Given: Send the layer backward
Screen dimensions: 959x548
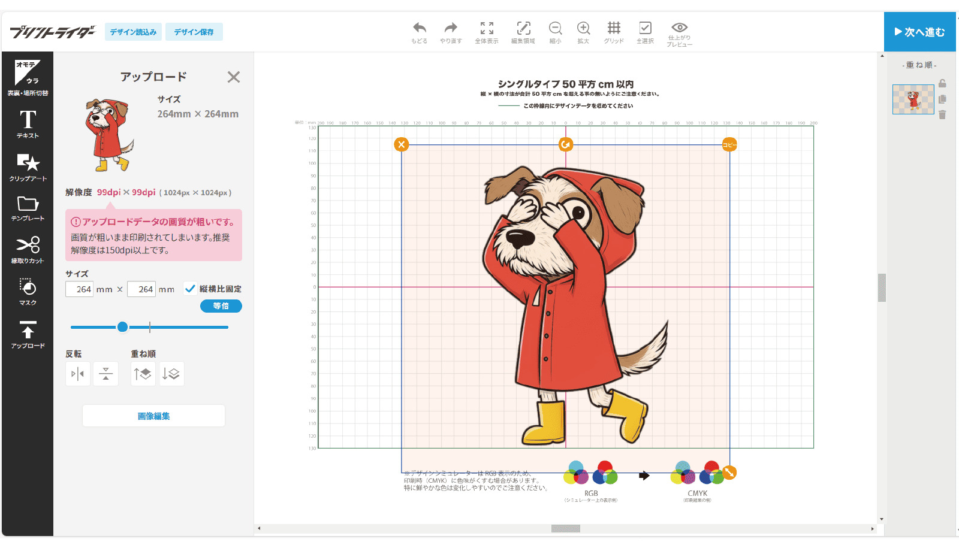Looking at the screenshot, I should tap(171, 374).
